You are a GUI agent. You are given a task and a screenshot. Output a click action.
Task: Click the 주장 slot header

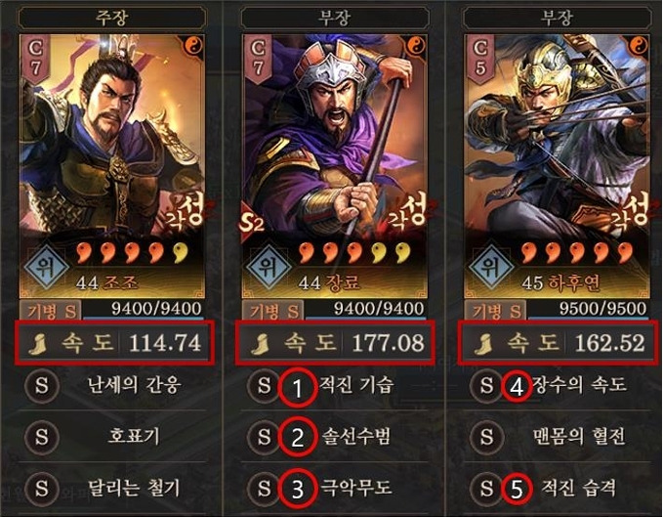[112, 18]
